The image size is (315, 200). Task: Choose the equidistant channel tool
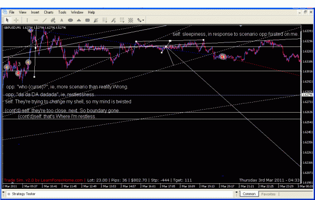53,20
